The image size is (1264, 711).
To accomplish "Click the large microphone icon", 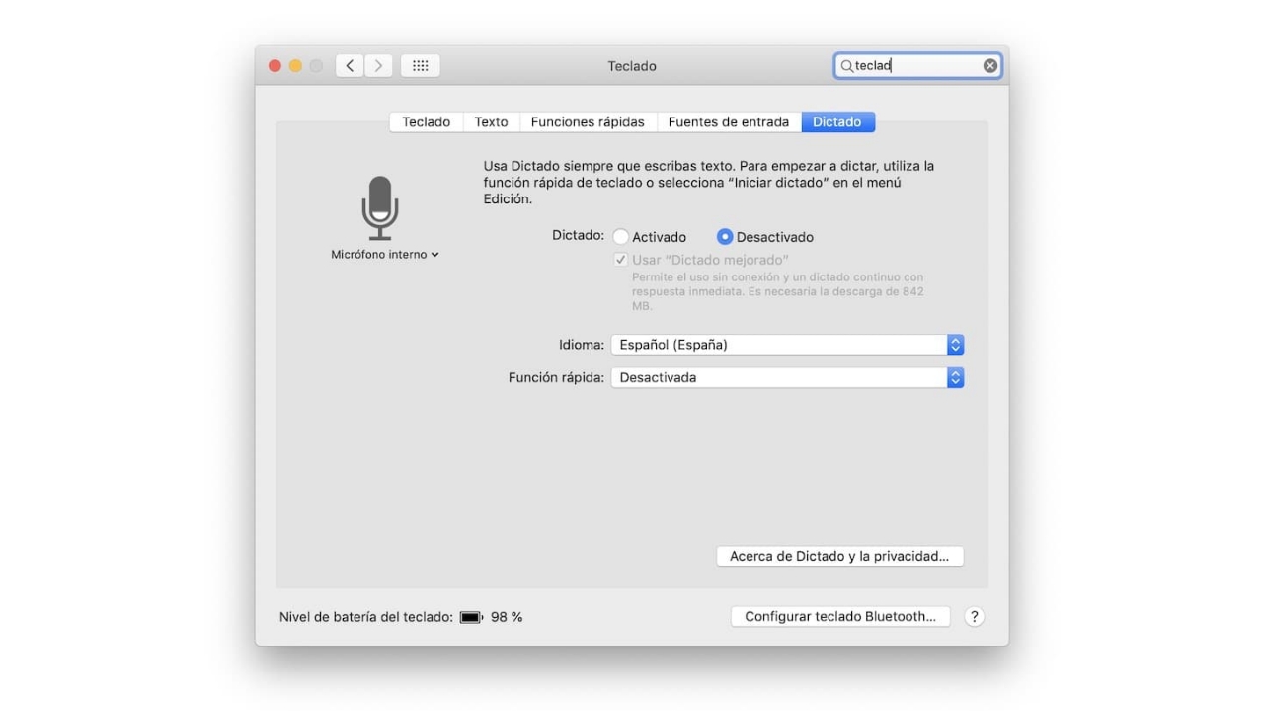I will [380, 208].
